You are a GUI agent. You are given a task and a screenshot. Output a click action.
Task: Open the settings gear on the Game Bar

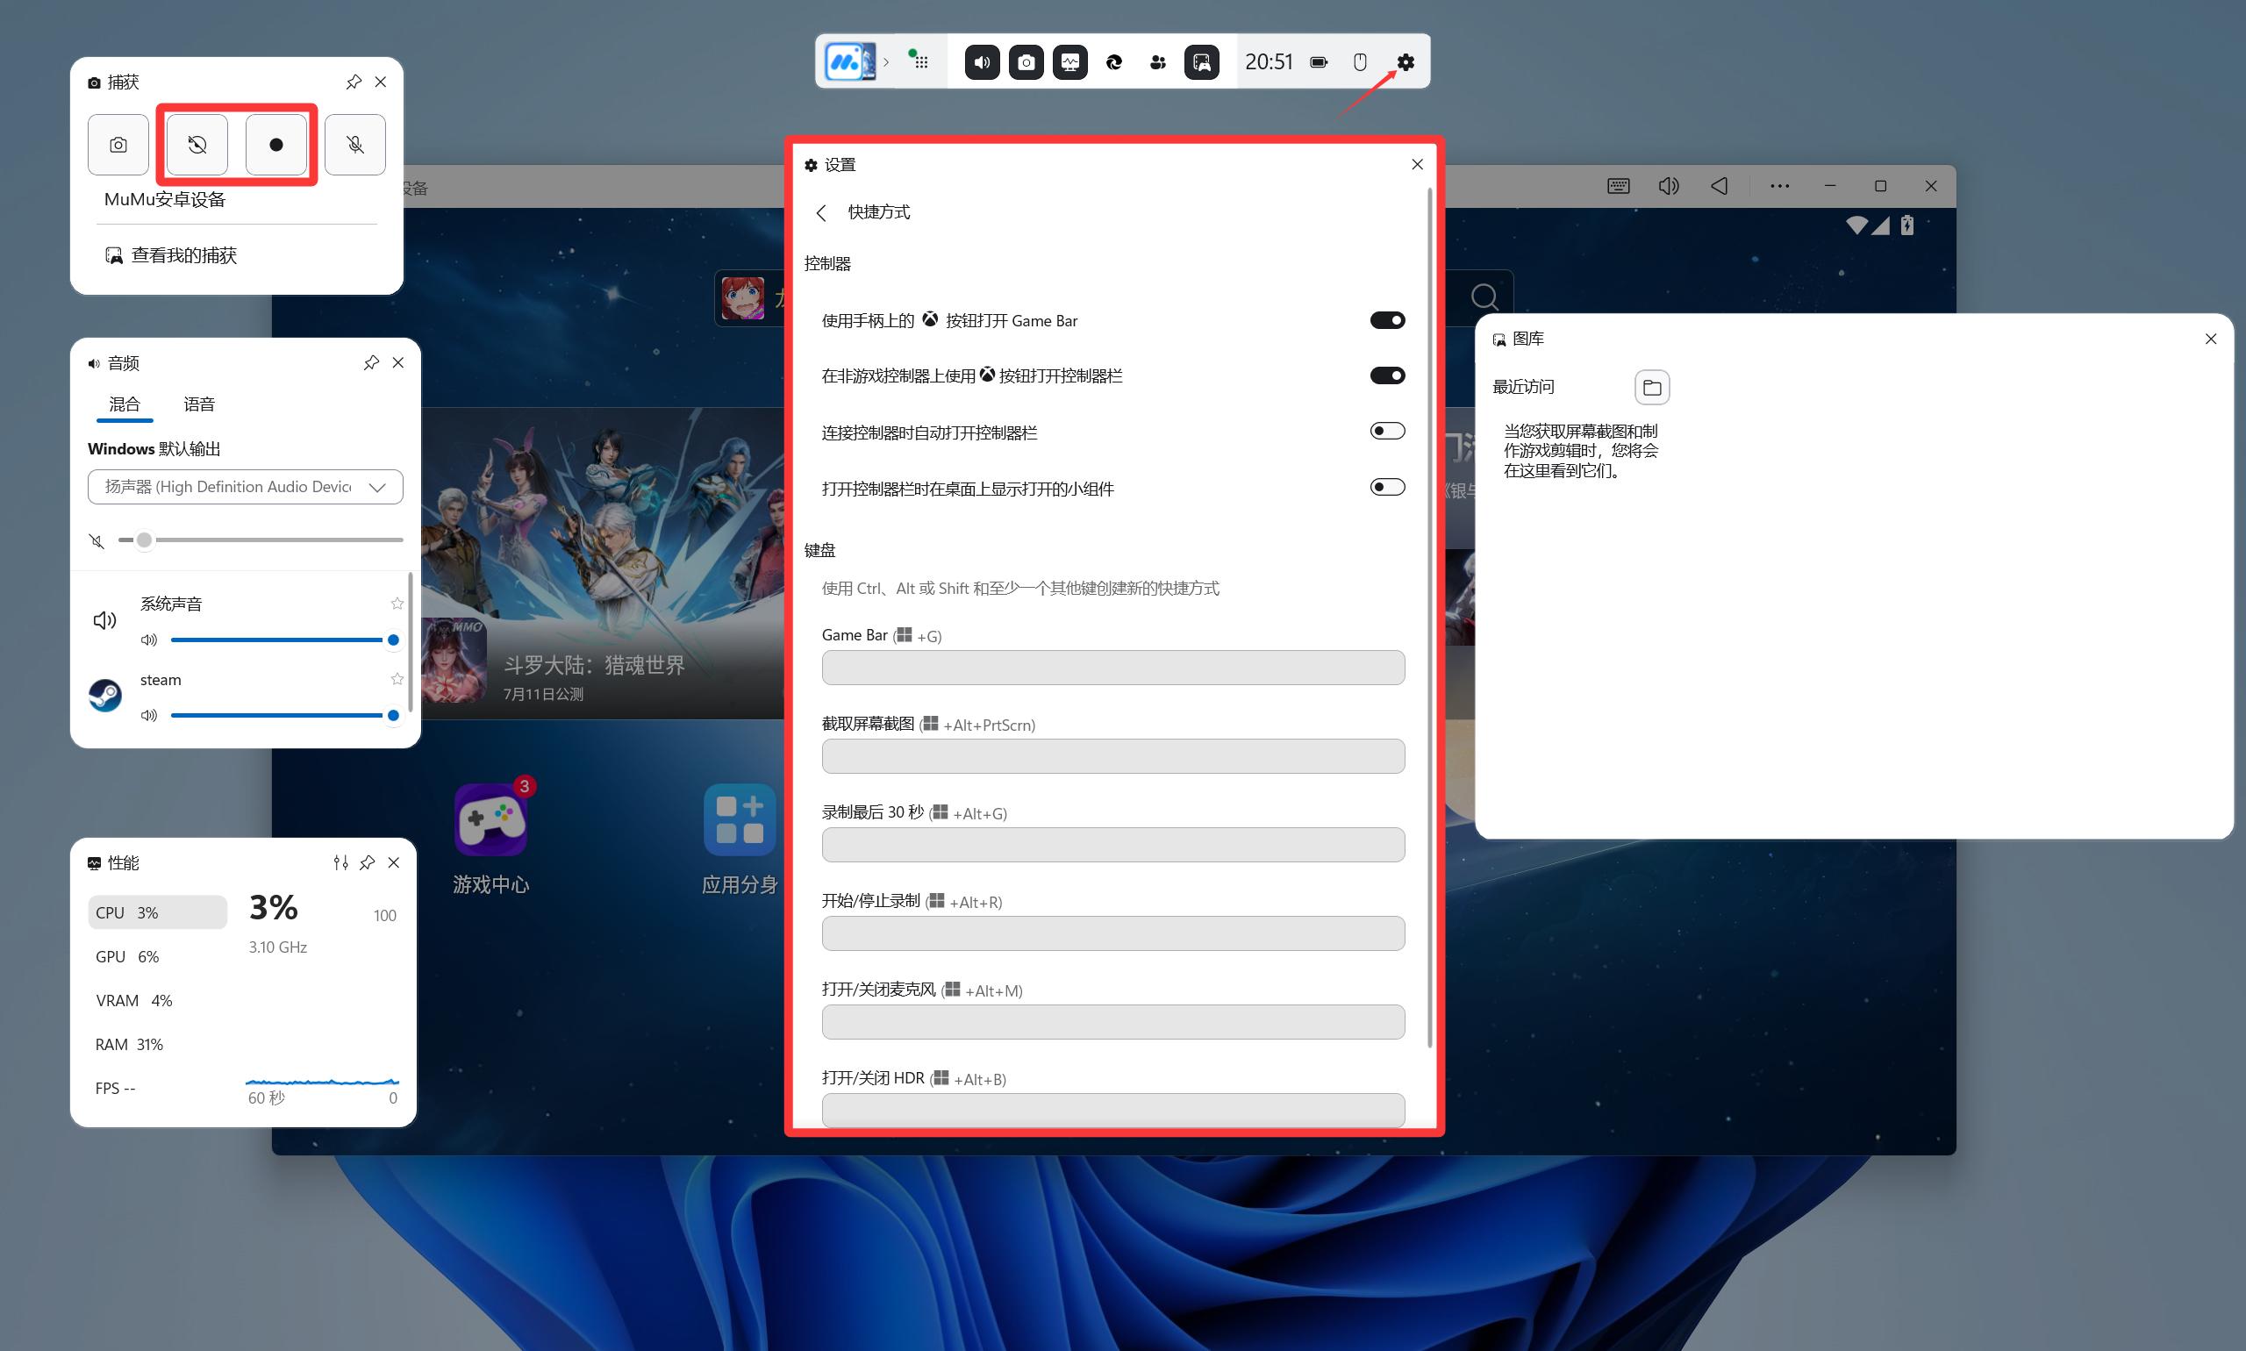(x=1405, y=62)
